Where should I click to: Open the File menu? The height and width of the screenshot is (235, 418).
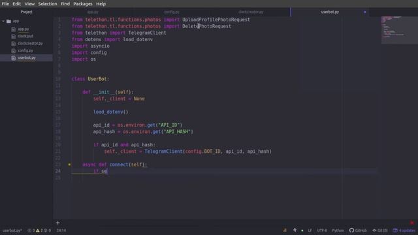5,4
